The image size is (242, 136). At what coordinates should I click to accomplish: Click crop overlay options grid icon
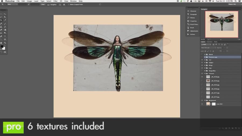[60, 5]
